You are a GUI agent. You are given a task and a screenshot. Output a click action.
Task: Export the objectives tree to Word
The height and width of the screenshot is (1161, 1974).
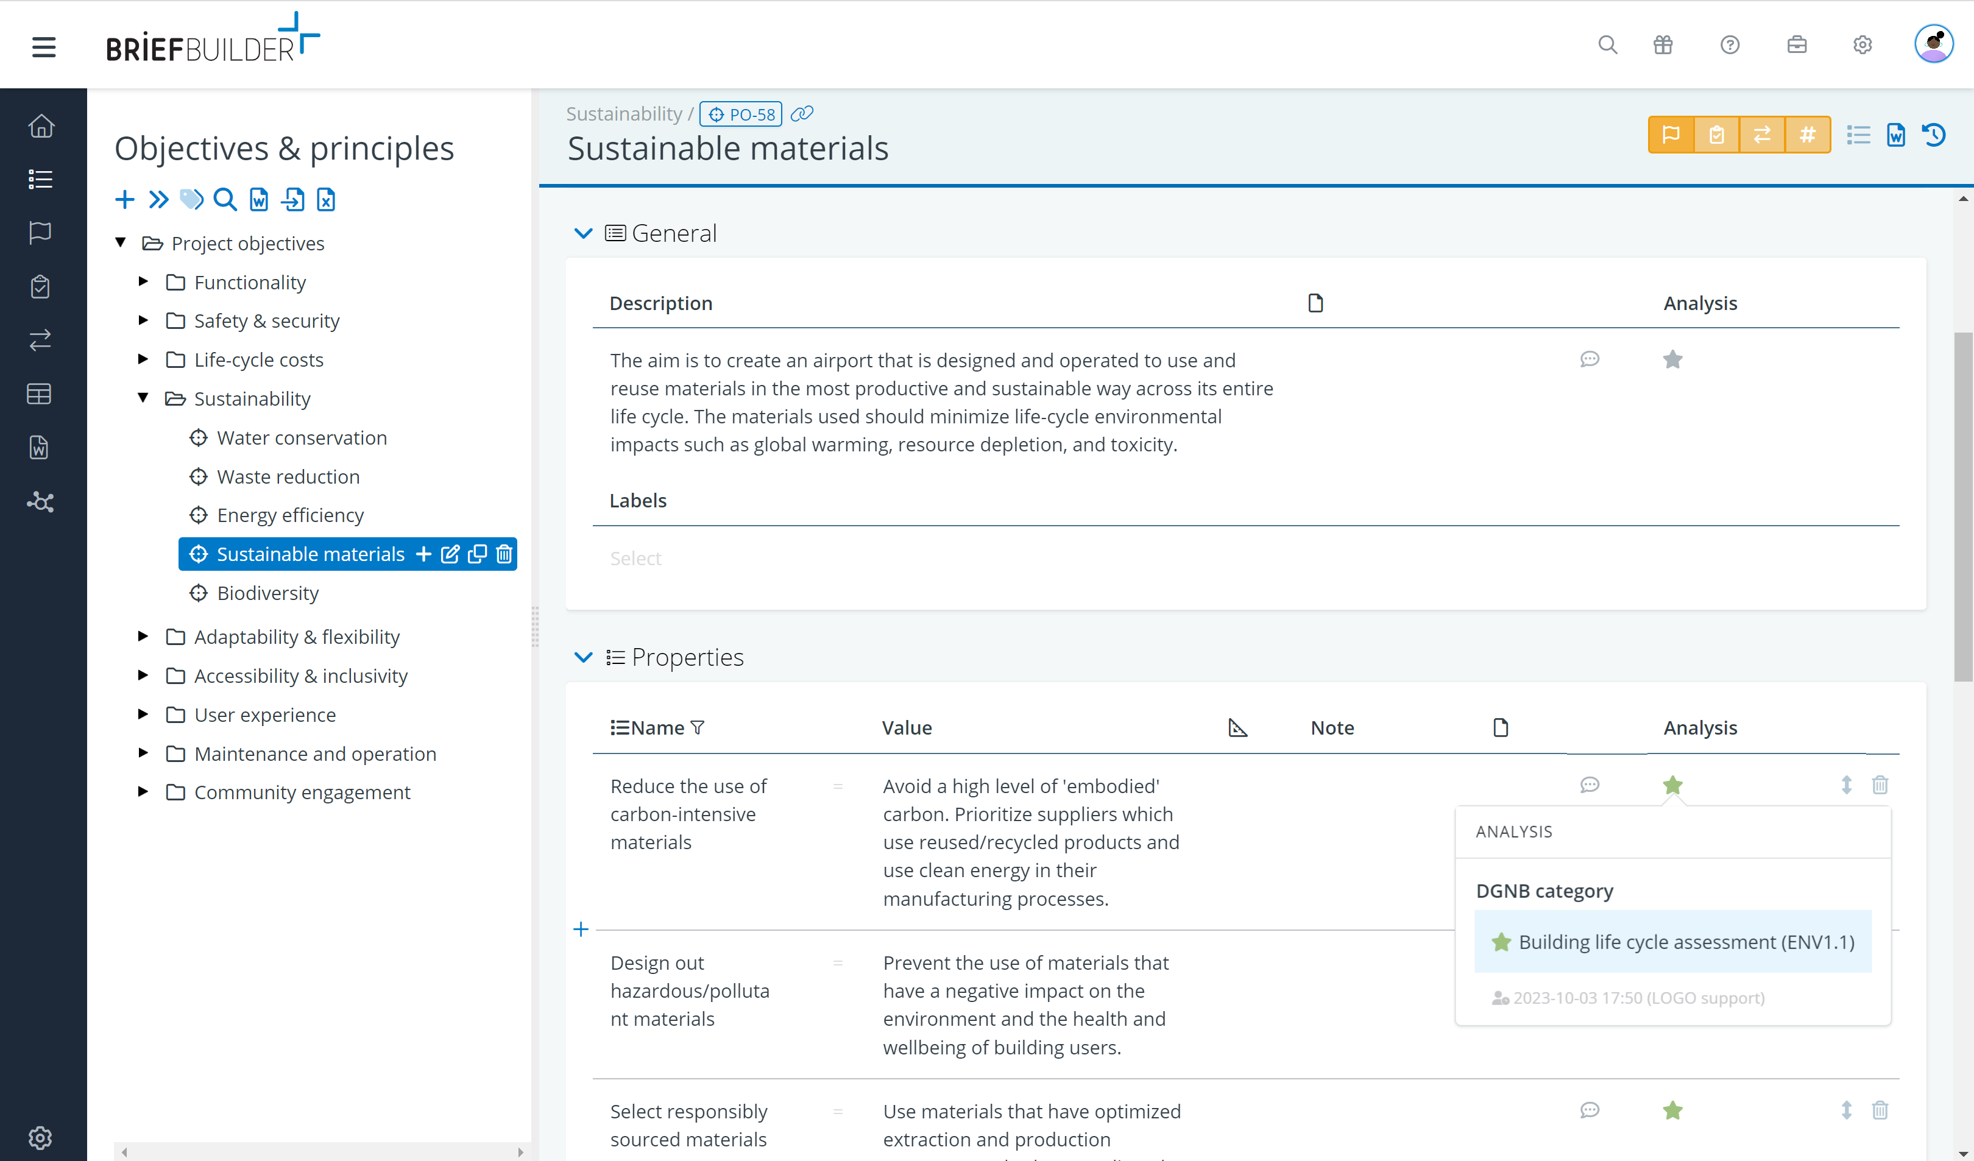pyautogui.click(x=258, y=200)
